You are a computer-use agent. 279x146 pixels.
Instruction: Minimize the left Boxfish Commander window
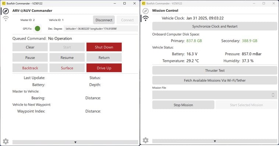(x=115, y=3)
